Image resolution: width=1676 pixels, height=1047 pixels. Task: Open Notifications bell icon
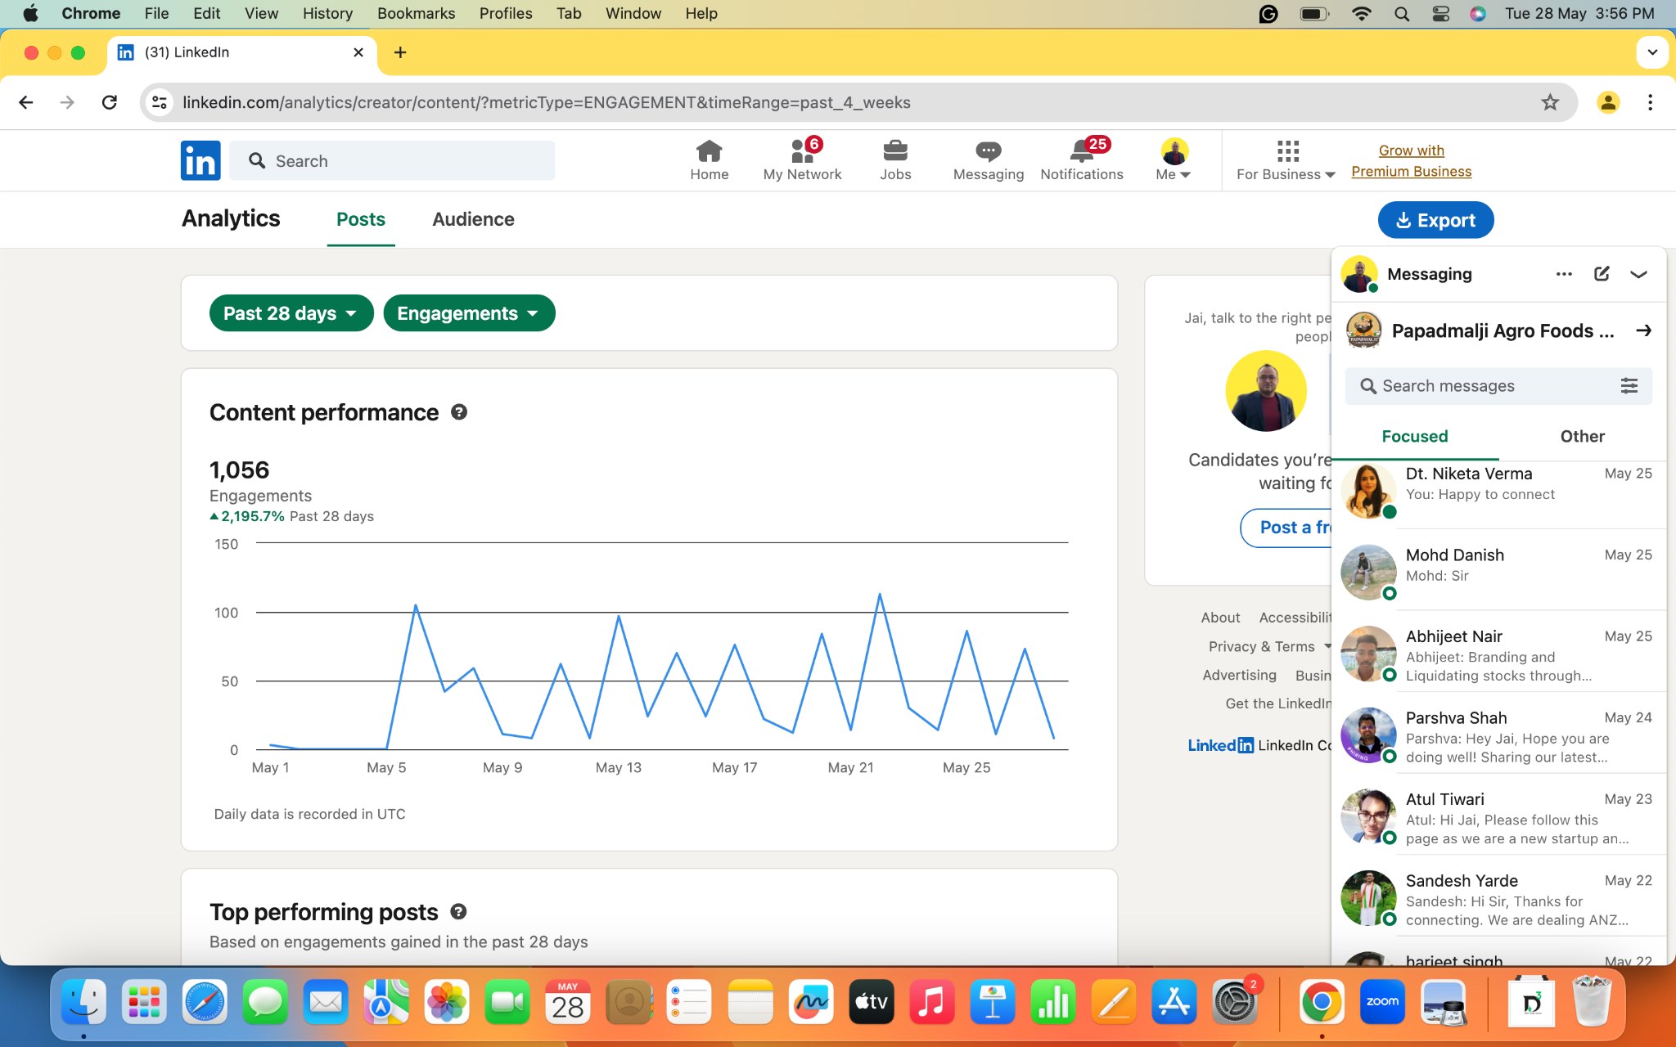[x=1082, y=160]
